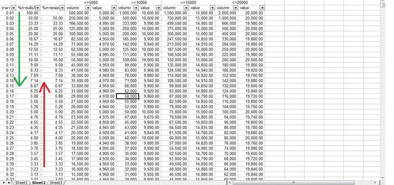The image size is (394, 185).
Task: Select the cell 4,920.00
Action: point(104,133)
